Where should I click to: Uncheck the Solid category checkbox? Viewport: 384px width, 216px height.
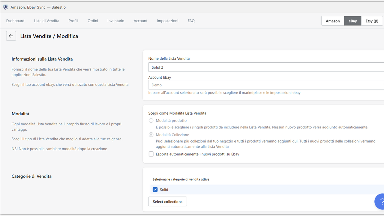tap(155, 190)
